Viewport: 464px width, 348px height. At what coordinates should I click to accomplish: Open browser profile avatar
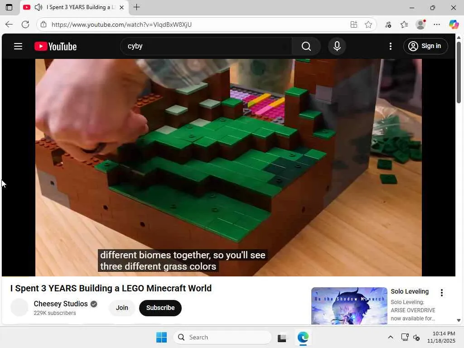(420, 24)
